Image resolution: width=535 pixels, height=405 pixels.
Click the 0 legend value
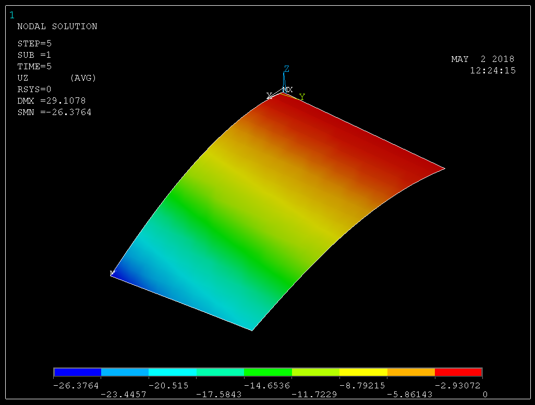[485, 395]
